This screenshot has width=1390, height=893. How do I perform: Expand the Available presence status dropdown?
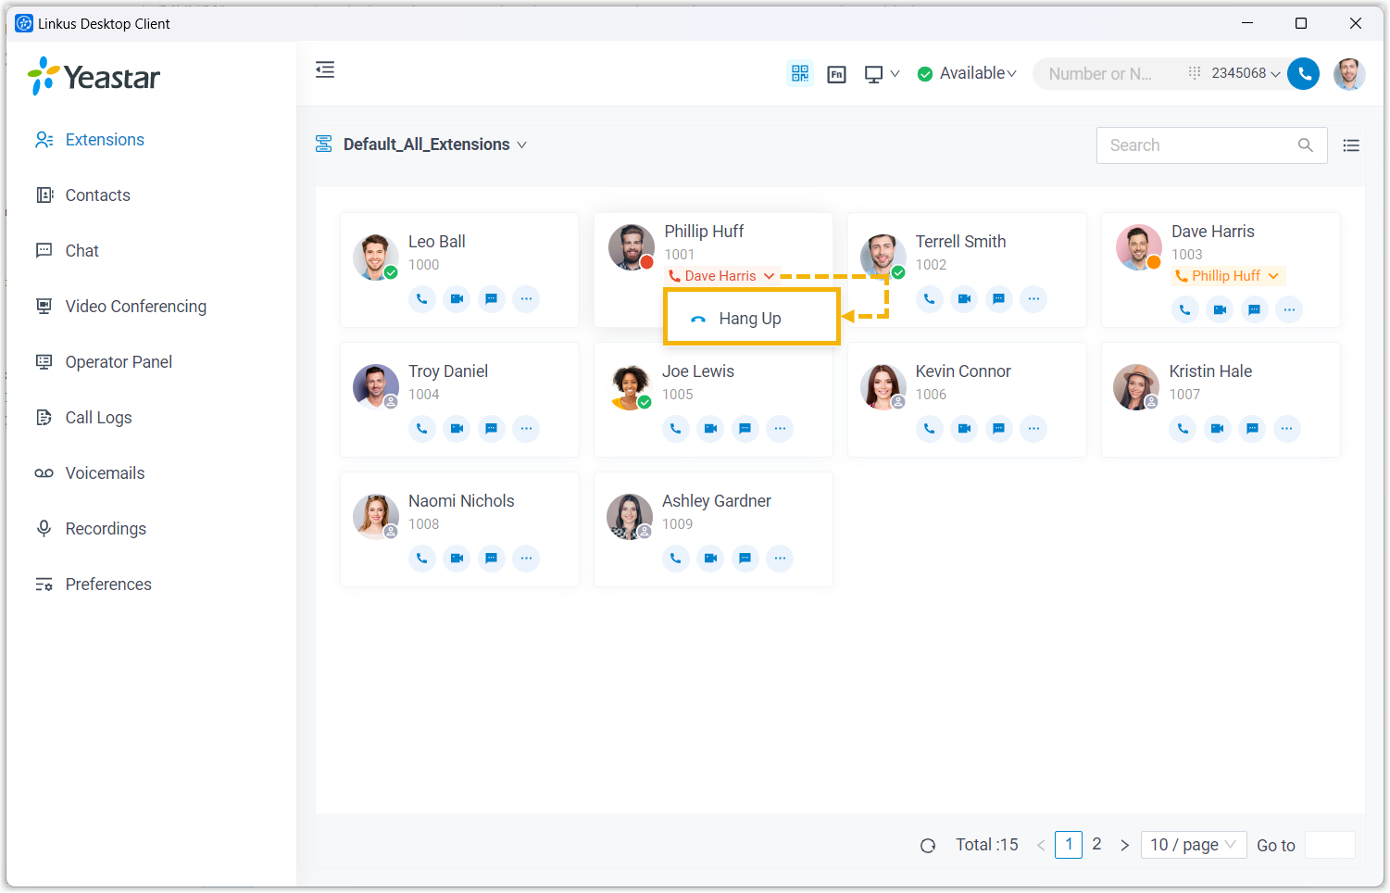point(967,73)
